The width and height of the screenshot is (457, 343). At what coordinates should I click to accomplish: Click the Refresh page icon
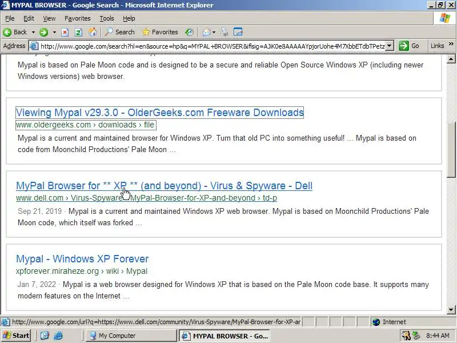pyautogui.click(x=78, y=32)
